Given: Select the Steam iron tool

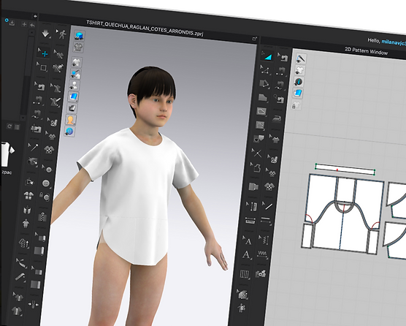Looking at the screenshot, I should [x=277, y=118].
